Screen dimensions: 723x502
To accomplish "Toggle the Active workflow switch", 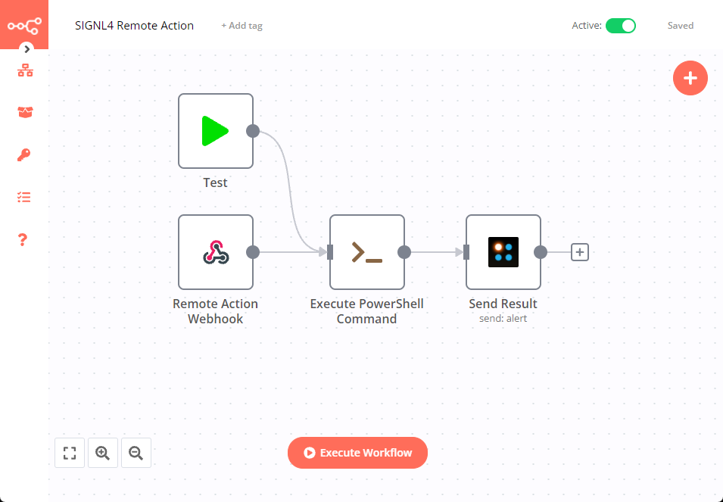I will [620, 26].
